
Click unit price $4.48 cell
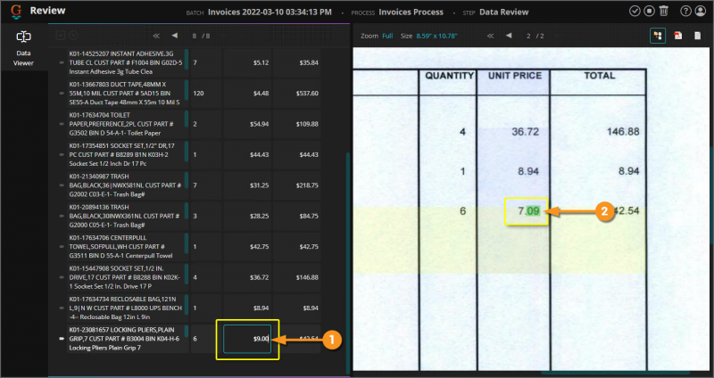pos(247,94)
